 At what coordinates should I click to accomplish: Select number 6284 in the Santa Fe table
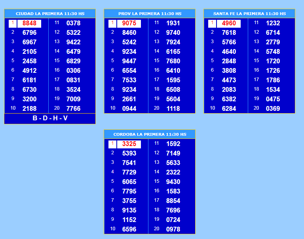pyautogui.click(x=229, y=108)
